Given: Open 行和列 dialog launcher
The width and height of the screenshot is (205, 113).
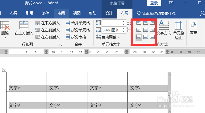Looking at the screenshot, I should [61, 45].
